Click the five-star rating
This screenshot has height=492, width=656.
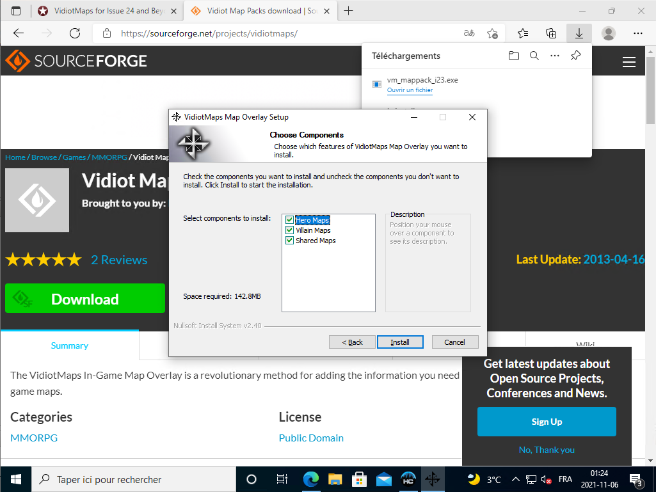44,260
